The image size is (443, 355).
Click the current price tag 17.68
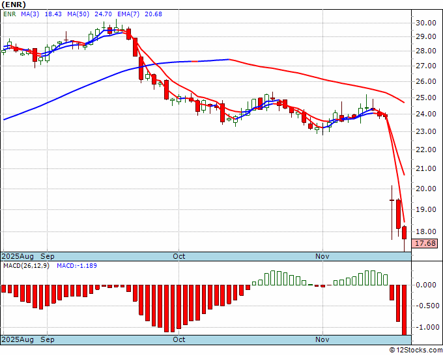tap(425, 243)
